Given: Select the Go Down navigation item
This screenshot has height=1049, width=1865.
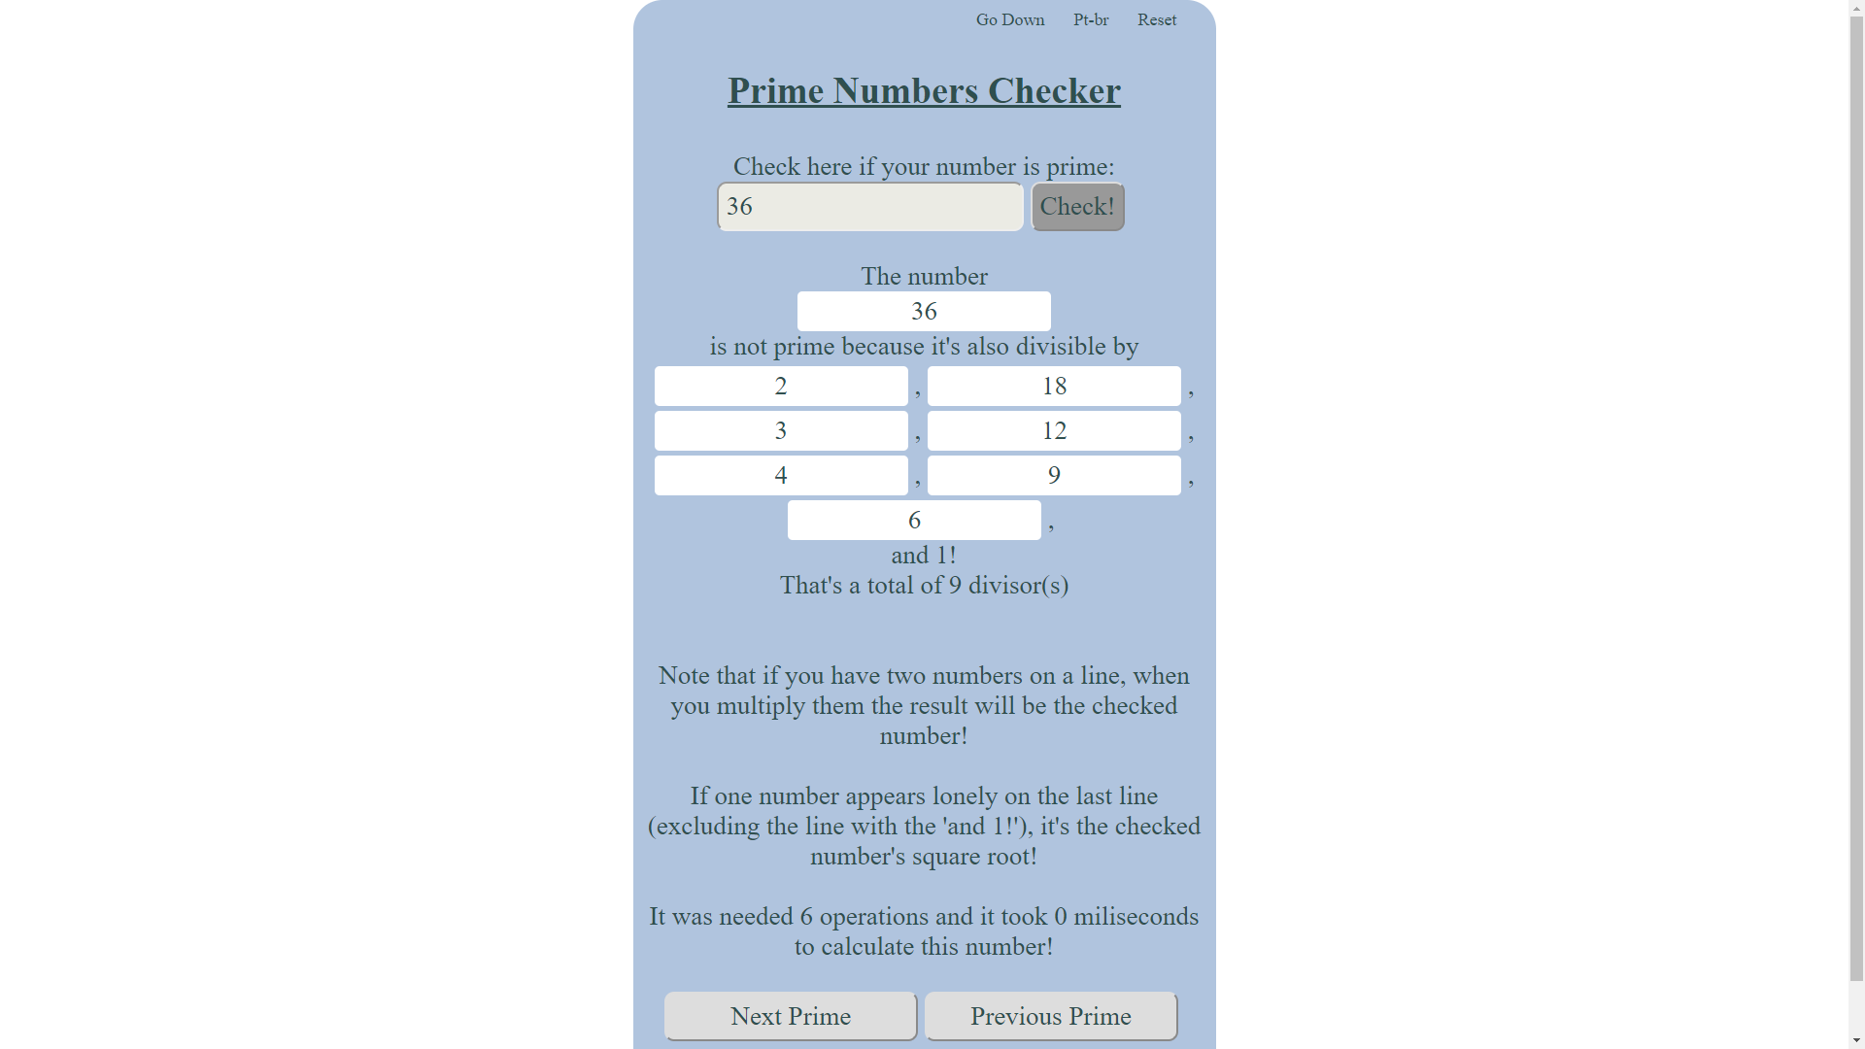Looking at the screenshot, I should pos(1010,19).
